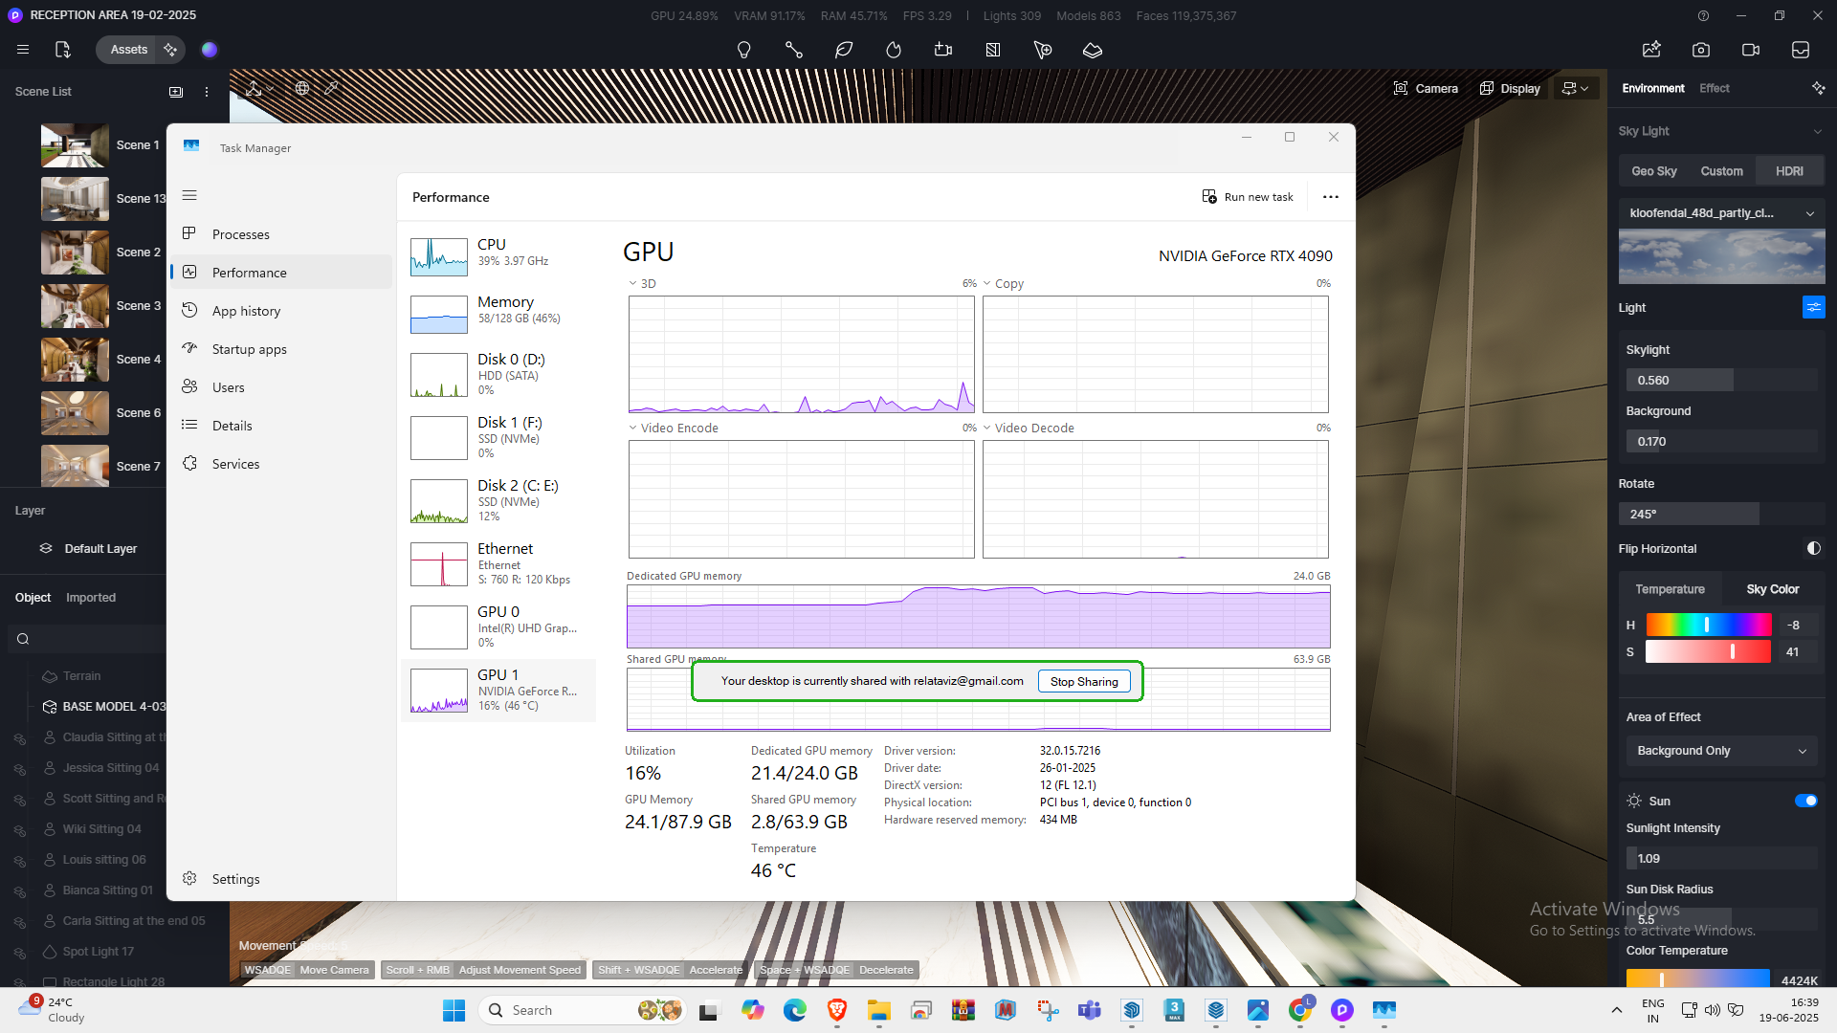Open the vegetation leaf tool
This screenshot has height=1033, width=1837.
click(x=844, y=50)
